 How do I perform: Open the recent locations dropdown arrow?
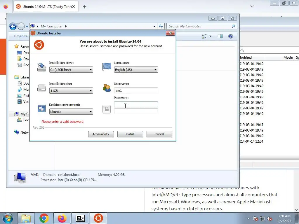click(x=27, y=27)
